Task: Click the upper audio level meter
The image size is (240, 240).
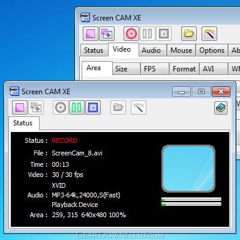Action: [191, 199]
